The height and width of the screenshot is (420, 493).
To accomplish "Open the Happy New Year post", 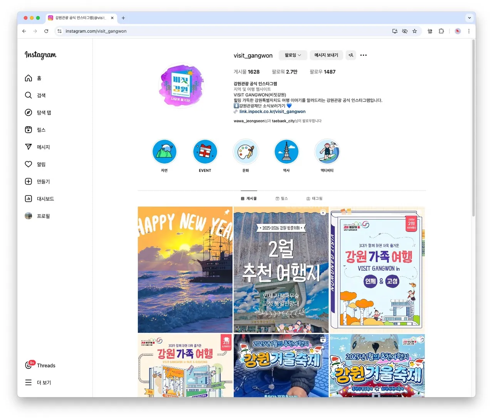I will 185,270.
